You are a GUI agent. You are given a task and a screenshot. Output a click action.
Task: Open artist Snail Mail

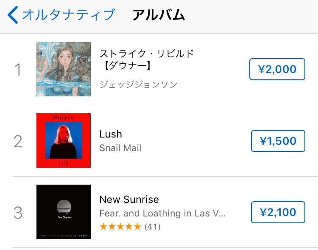120,148
